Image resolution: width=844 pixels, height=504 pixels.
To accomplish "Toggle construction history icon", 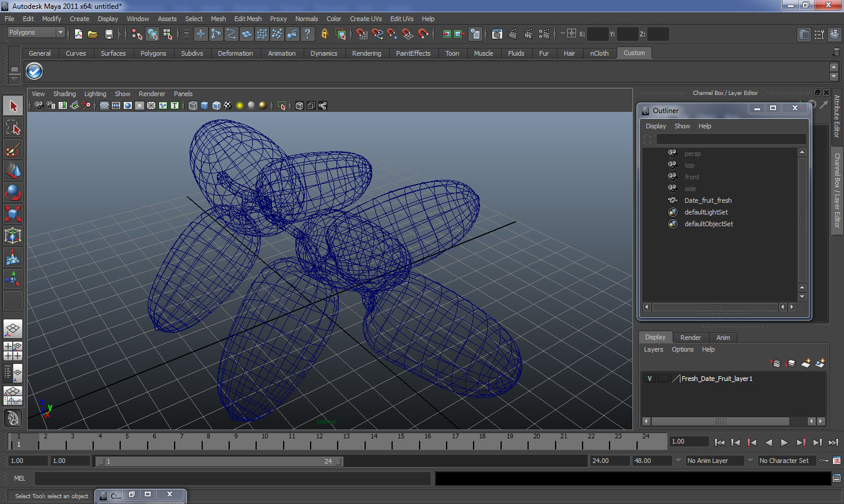I will click(475, 34).
